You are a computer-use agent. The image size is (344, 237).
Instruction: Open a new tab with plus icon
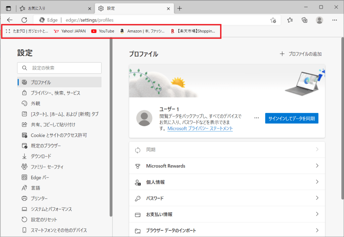coord(180,8)
